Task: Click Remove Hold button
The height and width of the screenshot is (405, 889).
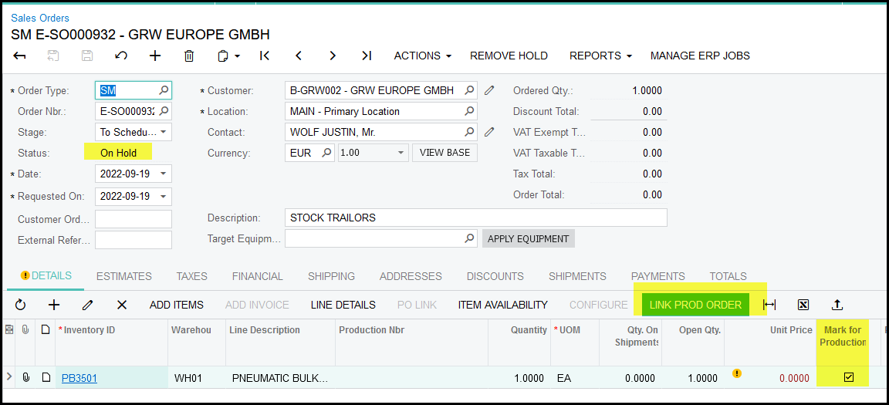Action: (x=509, y=56)
